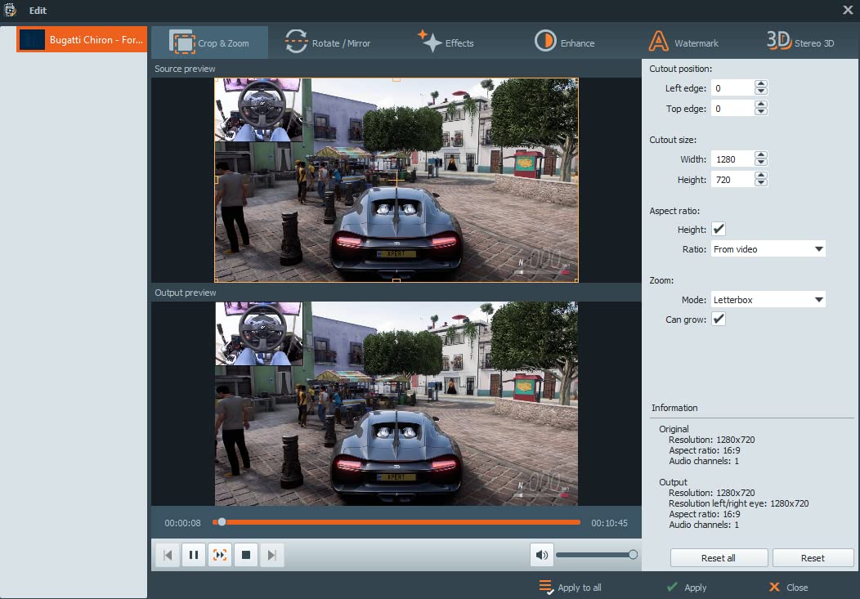Click the Reset button

(813, 558)
